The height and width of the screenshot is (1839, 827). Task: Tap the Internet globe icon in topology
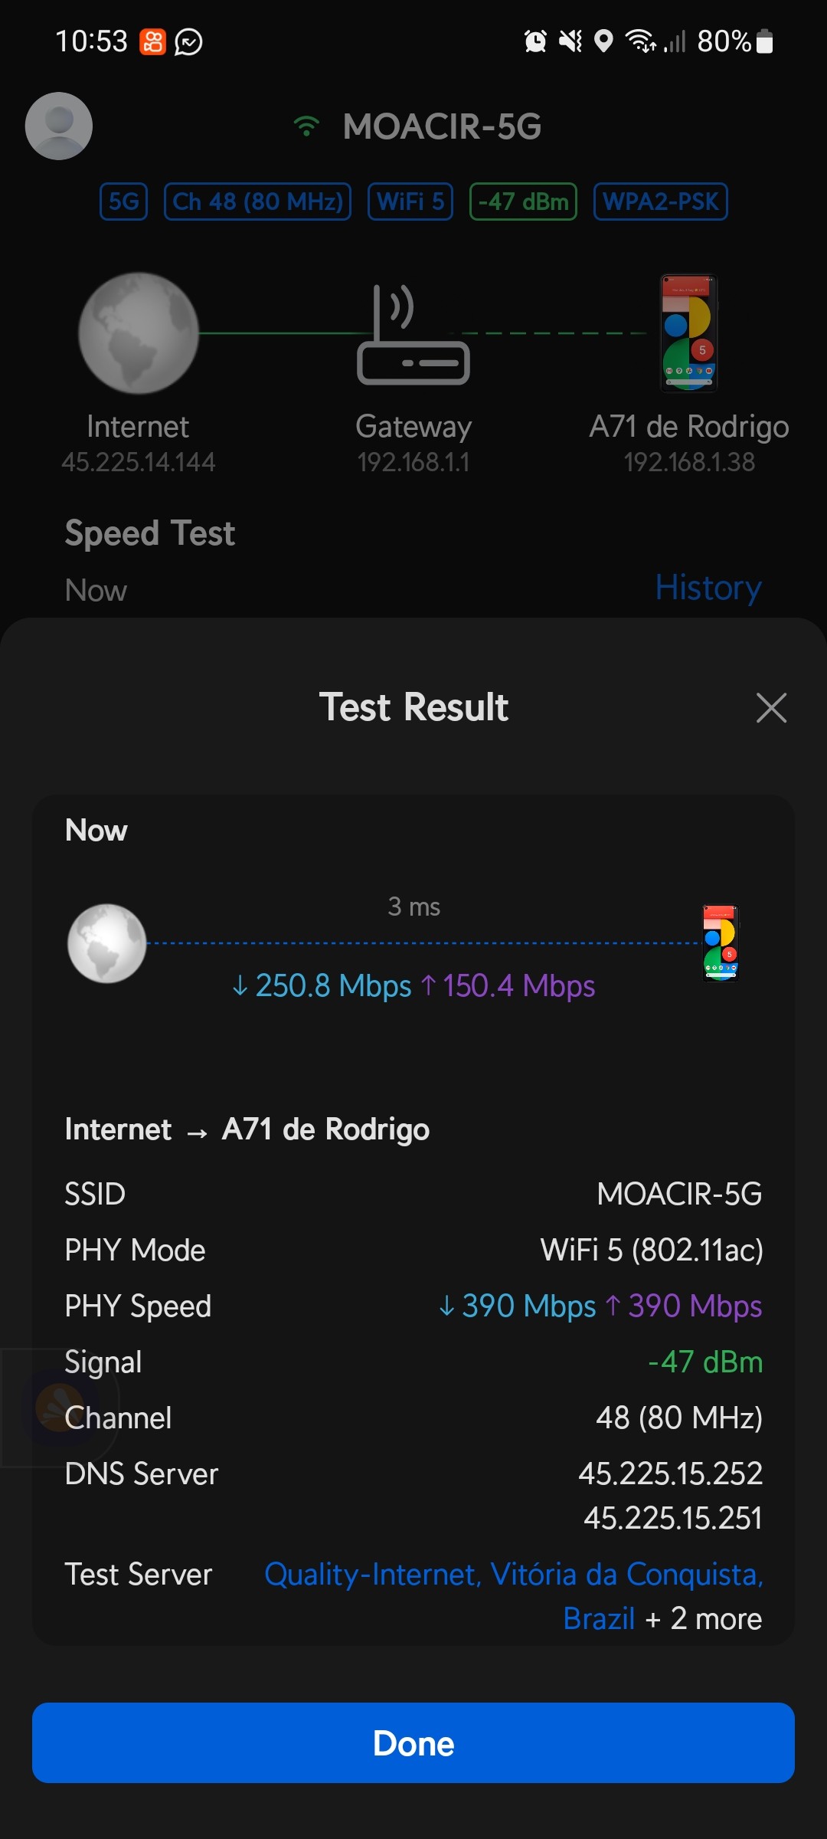coord(139,333)
